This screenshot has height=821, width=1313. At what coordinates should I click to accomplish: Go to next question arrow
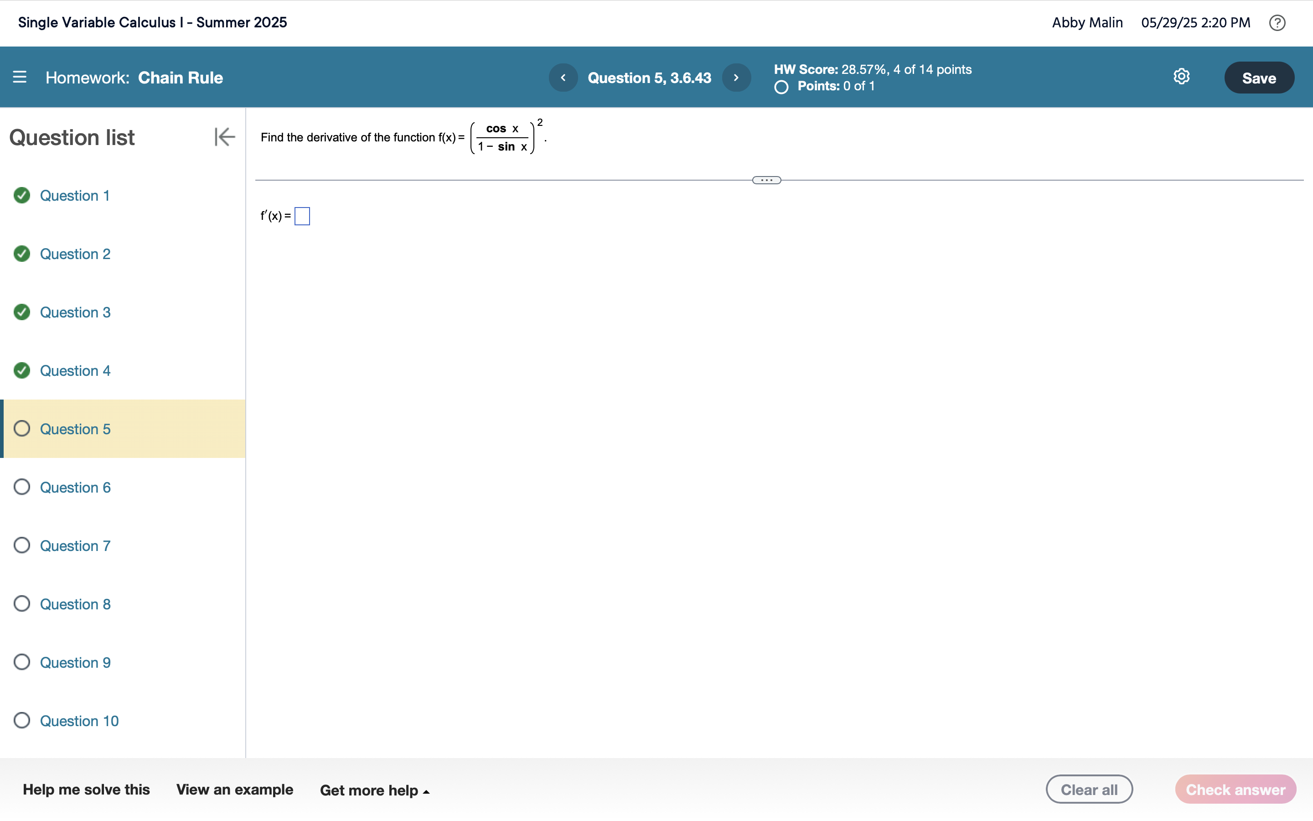tap(736, 78)
